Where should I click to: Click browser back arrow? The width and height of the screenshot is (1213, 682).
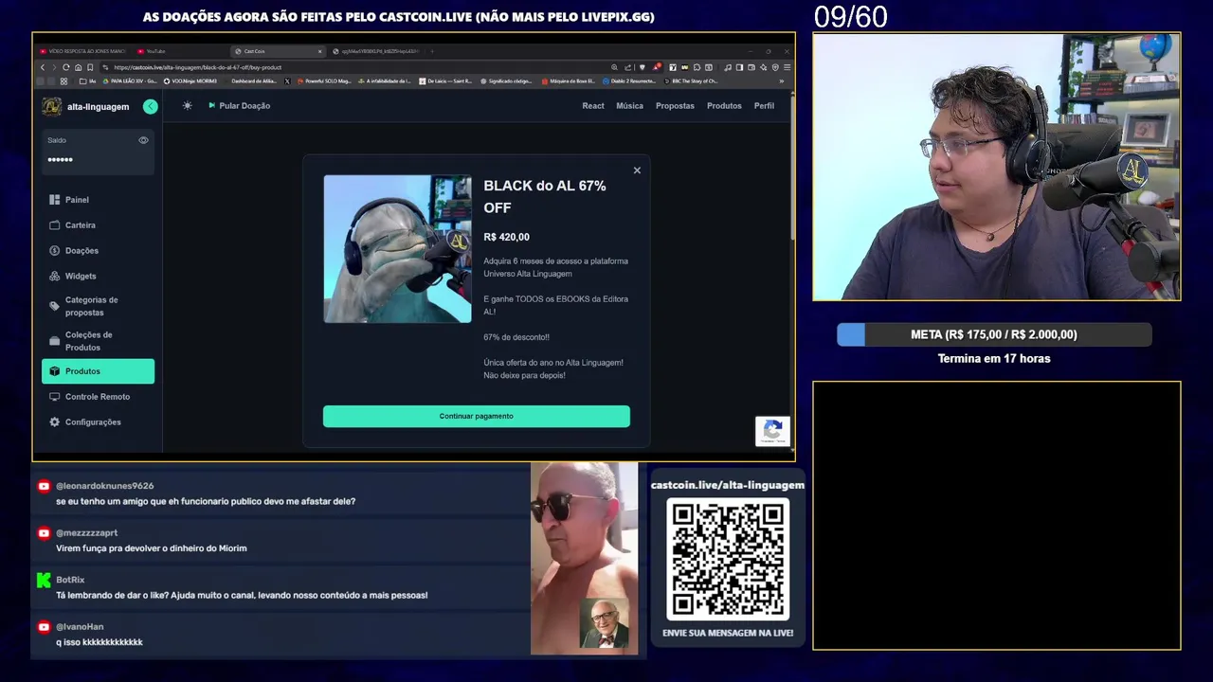[43, 67]
